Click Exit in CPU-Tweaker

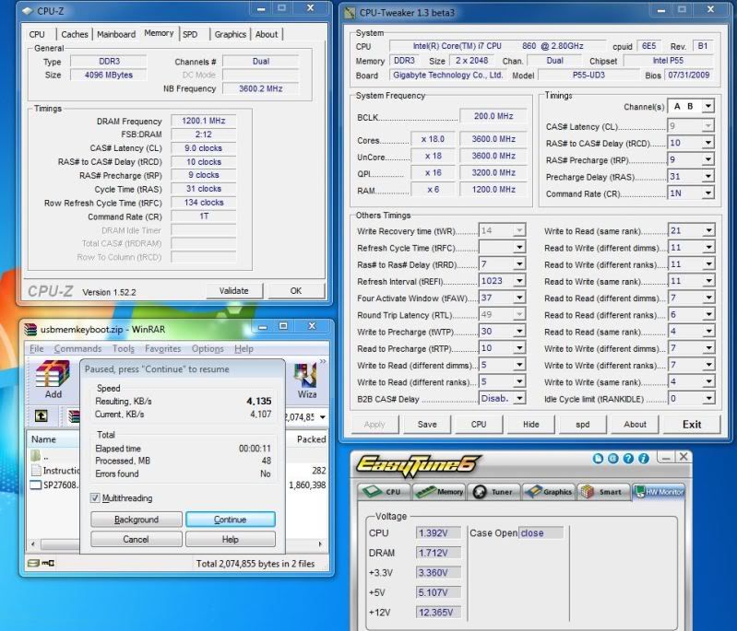tap(692, 425)
